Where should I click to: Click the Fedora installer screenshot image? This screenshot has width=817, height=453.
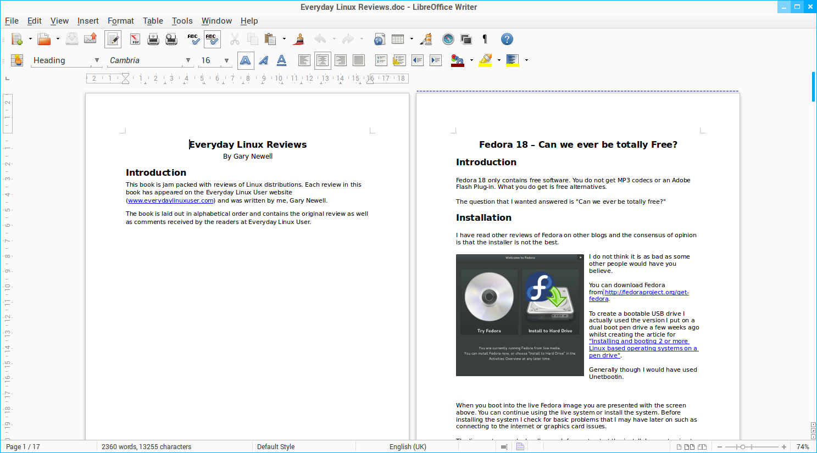[x=520, y=315]
